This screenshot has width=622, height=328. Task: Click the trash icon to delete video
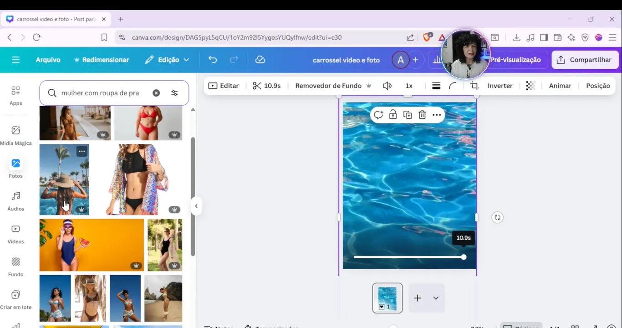[x=422, y=115]
